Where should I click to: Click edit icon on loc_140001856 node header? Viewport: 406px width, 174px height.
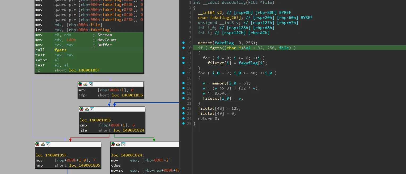click(87, 109)
